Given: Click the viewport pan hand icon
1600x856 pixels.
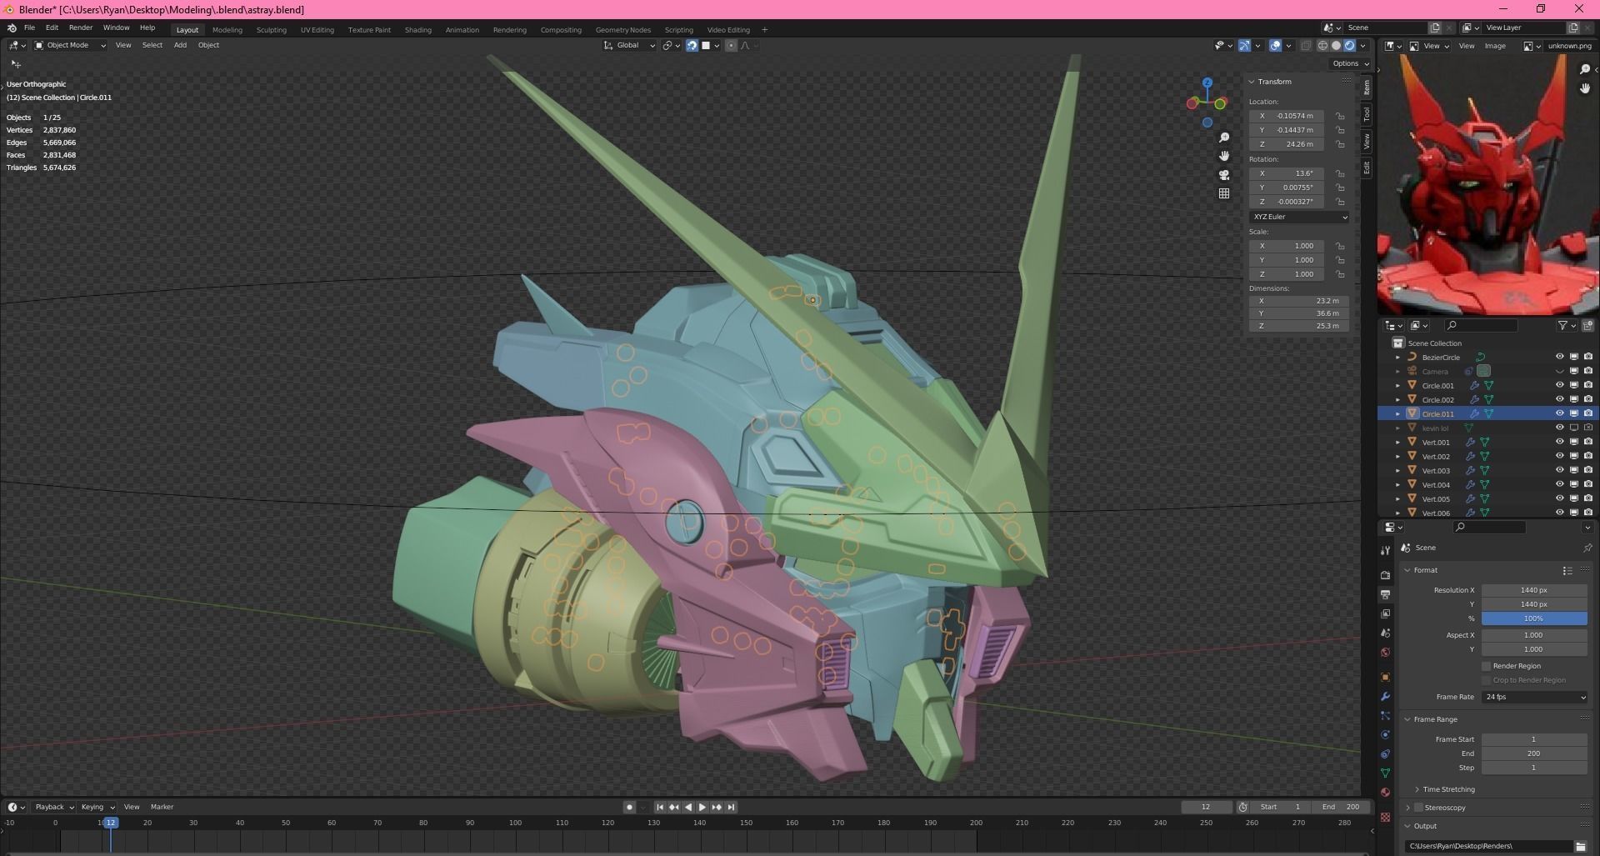Looking at the screenshot, I should [1224, 156].
